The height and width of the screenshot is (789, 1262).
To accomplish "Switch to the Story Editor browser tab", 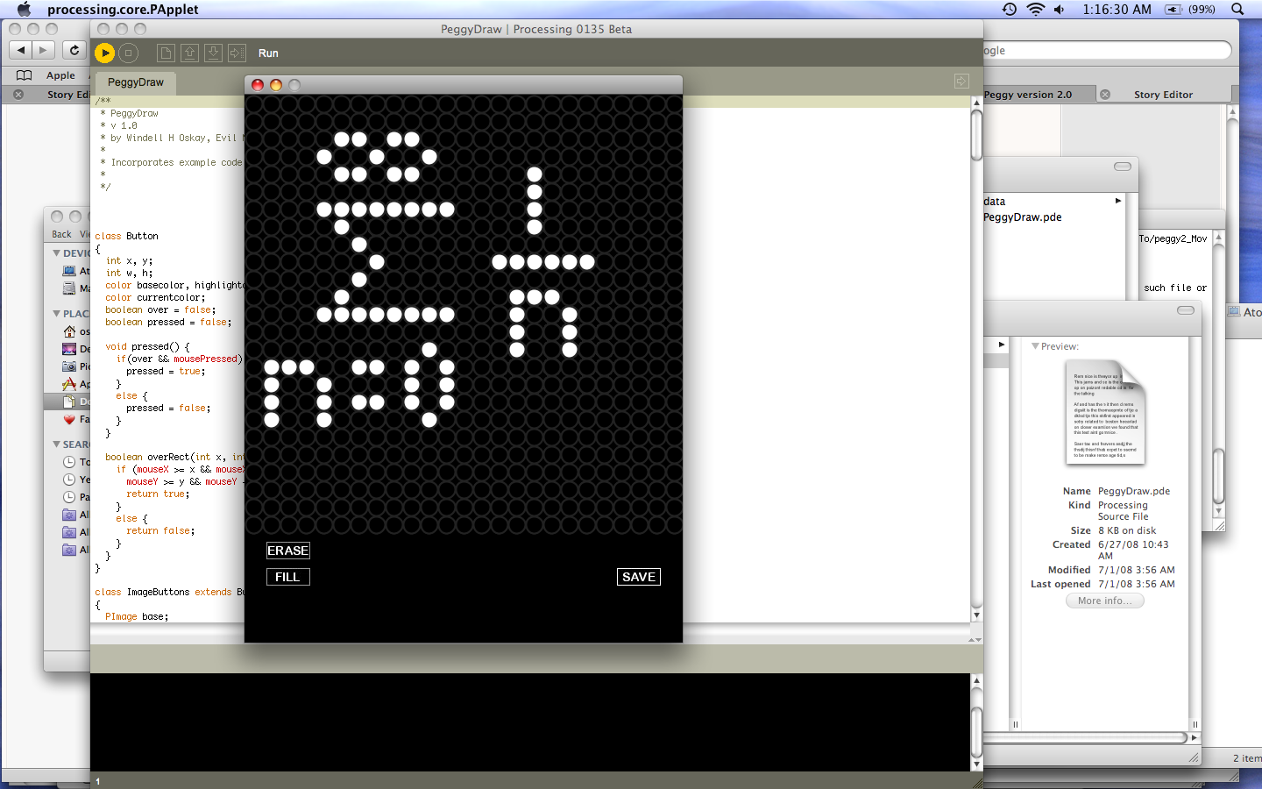I will tap(1162, 95).
